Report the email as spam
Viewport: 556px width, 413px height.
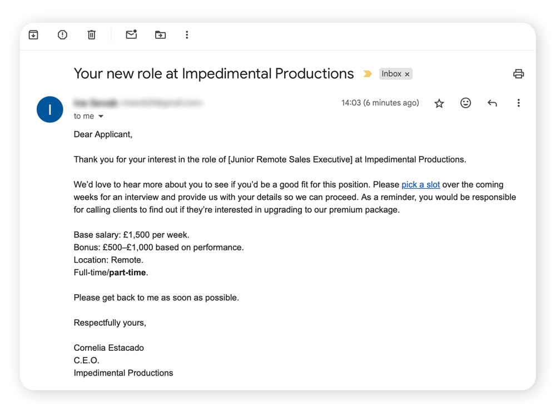click(62, 34)
